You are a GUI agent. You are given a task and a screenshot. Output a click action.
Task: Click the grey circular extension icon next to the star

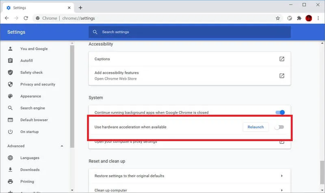[x=290, y=18]
